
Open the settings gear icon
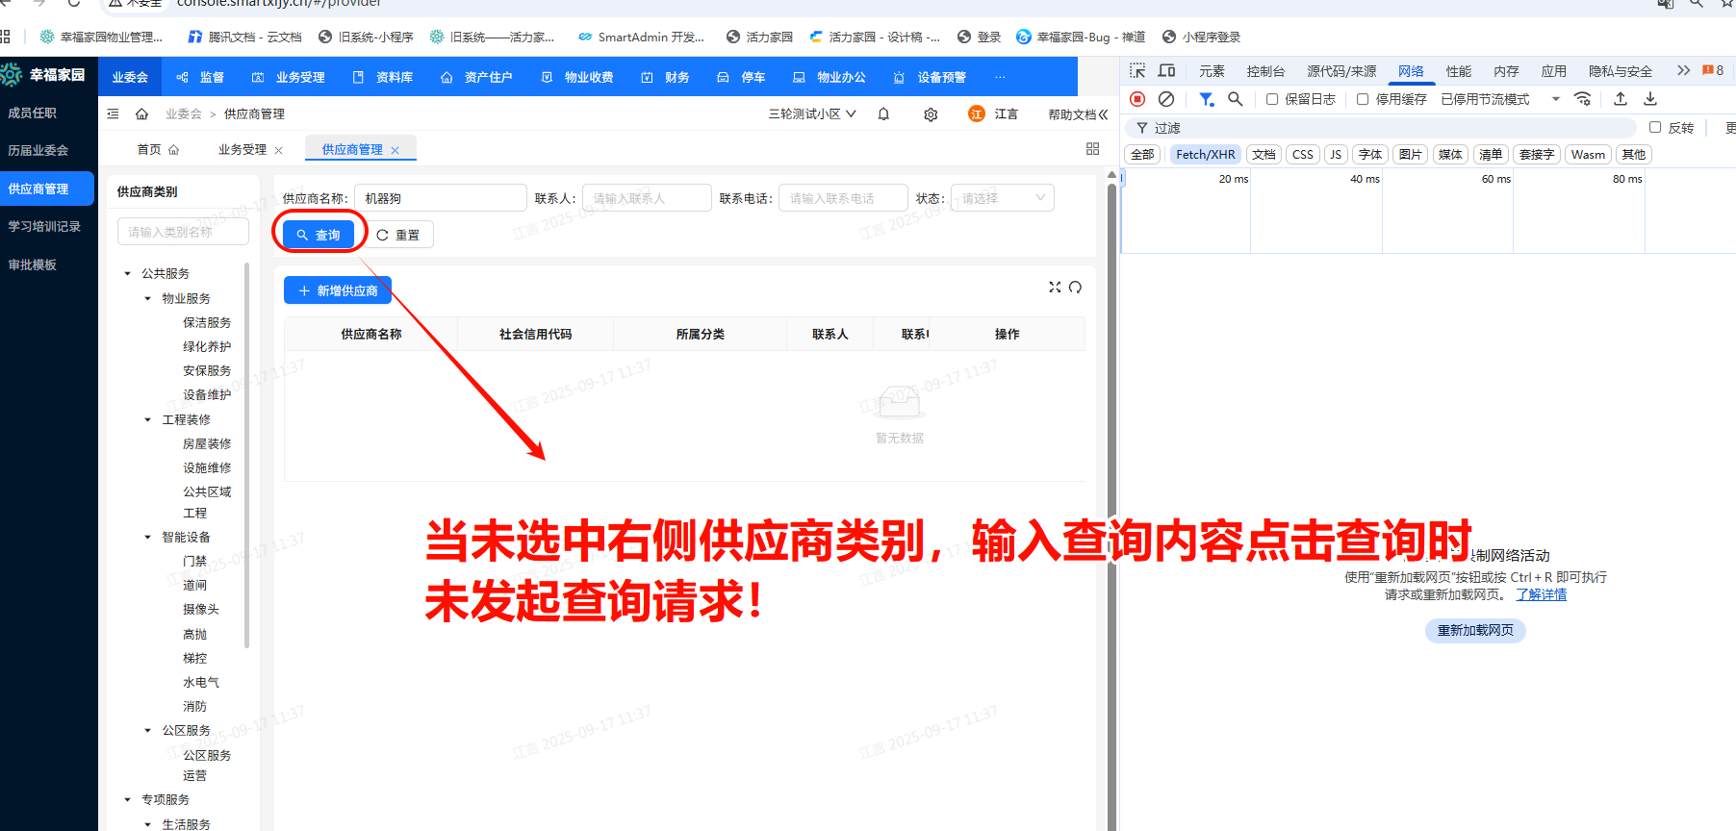(931, 114)
